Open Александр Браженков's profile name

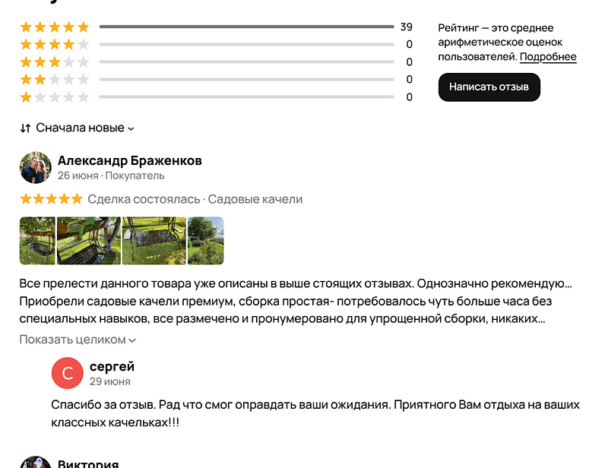[130, 160]
